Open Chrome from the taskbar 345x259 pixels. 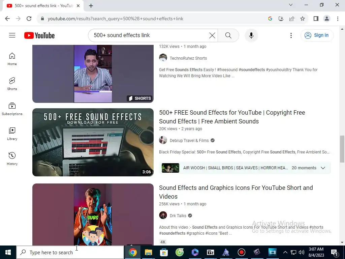click(133, 252)
